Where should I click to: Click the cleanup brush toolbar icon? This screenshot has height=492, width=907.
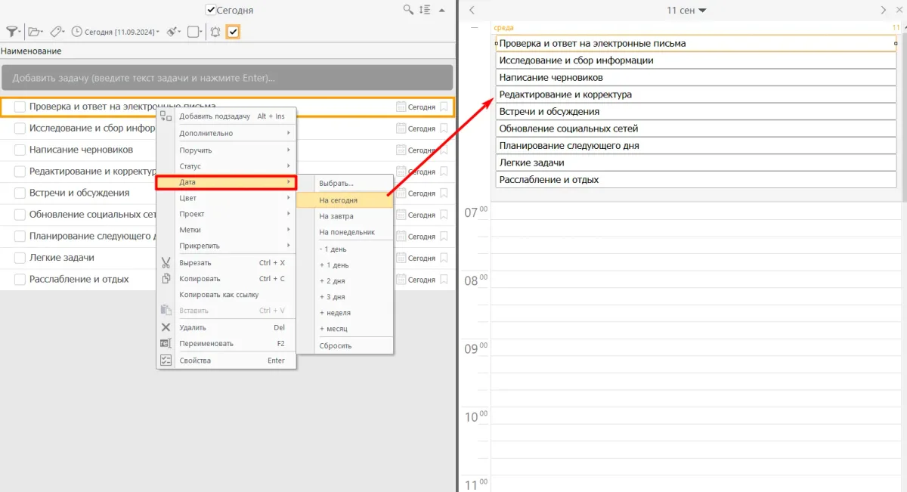(x=174, y=32)
